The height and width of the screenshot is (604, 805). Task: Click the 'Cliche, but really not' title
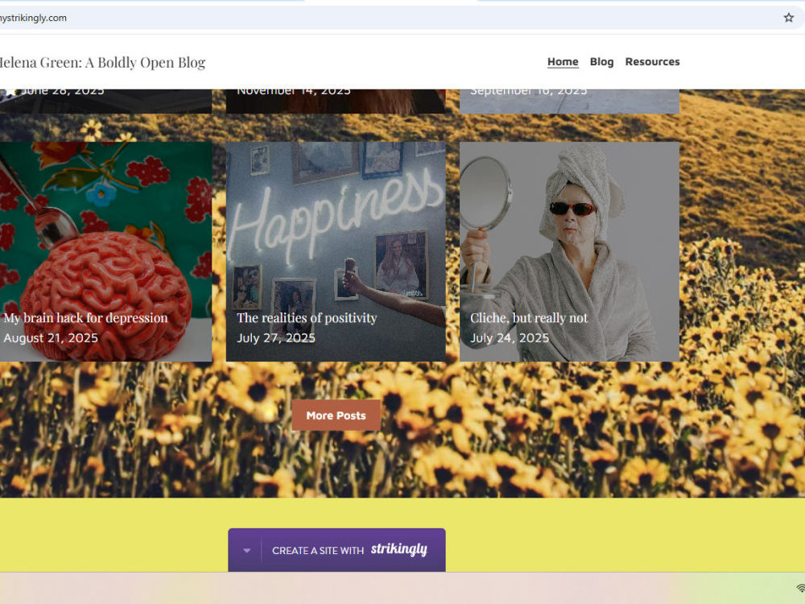529,318
